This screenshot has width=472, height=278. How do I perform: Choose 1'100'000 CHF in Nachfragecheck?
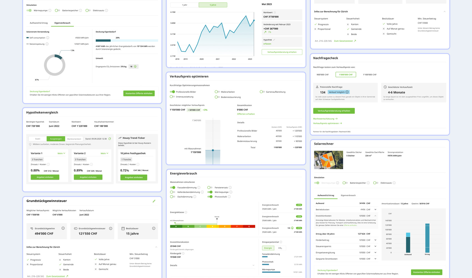[x=370, y=75]
